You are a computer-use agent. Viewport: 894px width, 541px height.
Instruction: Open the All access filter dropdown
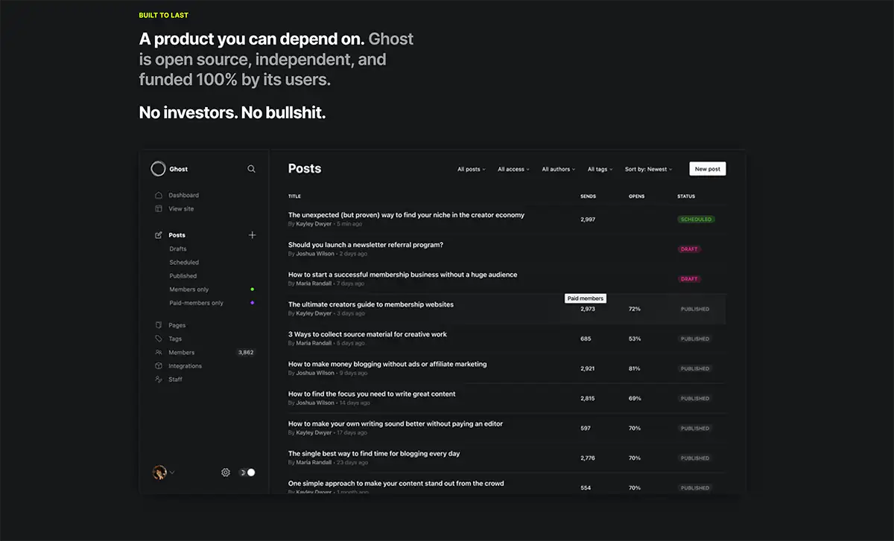(513, 169)
